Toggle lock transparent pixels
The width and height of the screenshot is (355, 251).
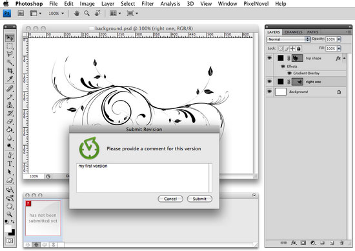(281, 48)
